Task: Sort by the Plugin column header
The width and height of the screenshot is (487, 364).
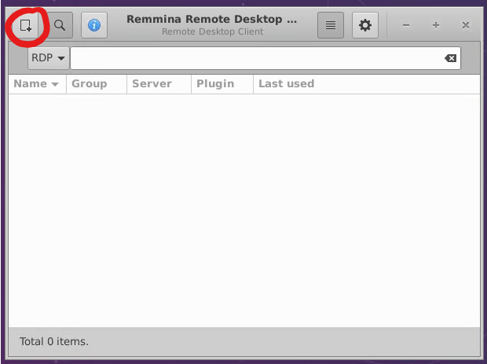Action: click(x=222, y=84)
